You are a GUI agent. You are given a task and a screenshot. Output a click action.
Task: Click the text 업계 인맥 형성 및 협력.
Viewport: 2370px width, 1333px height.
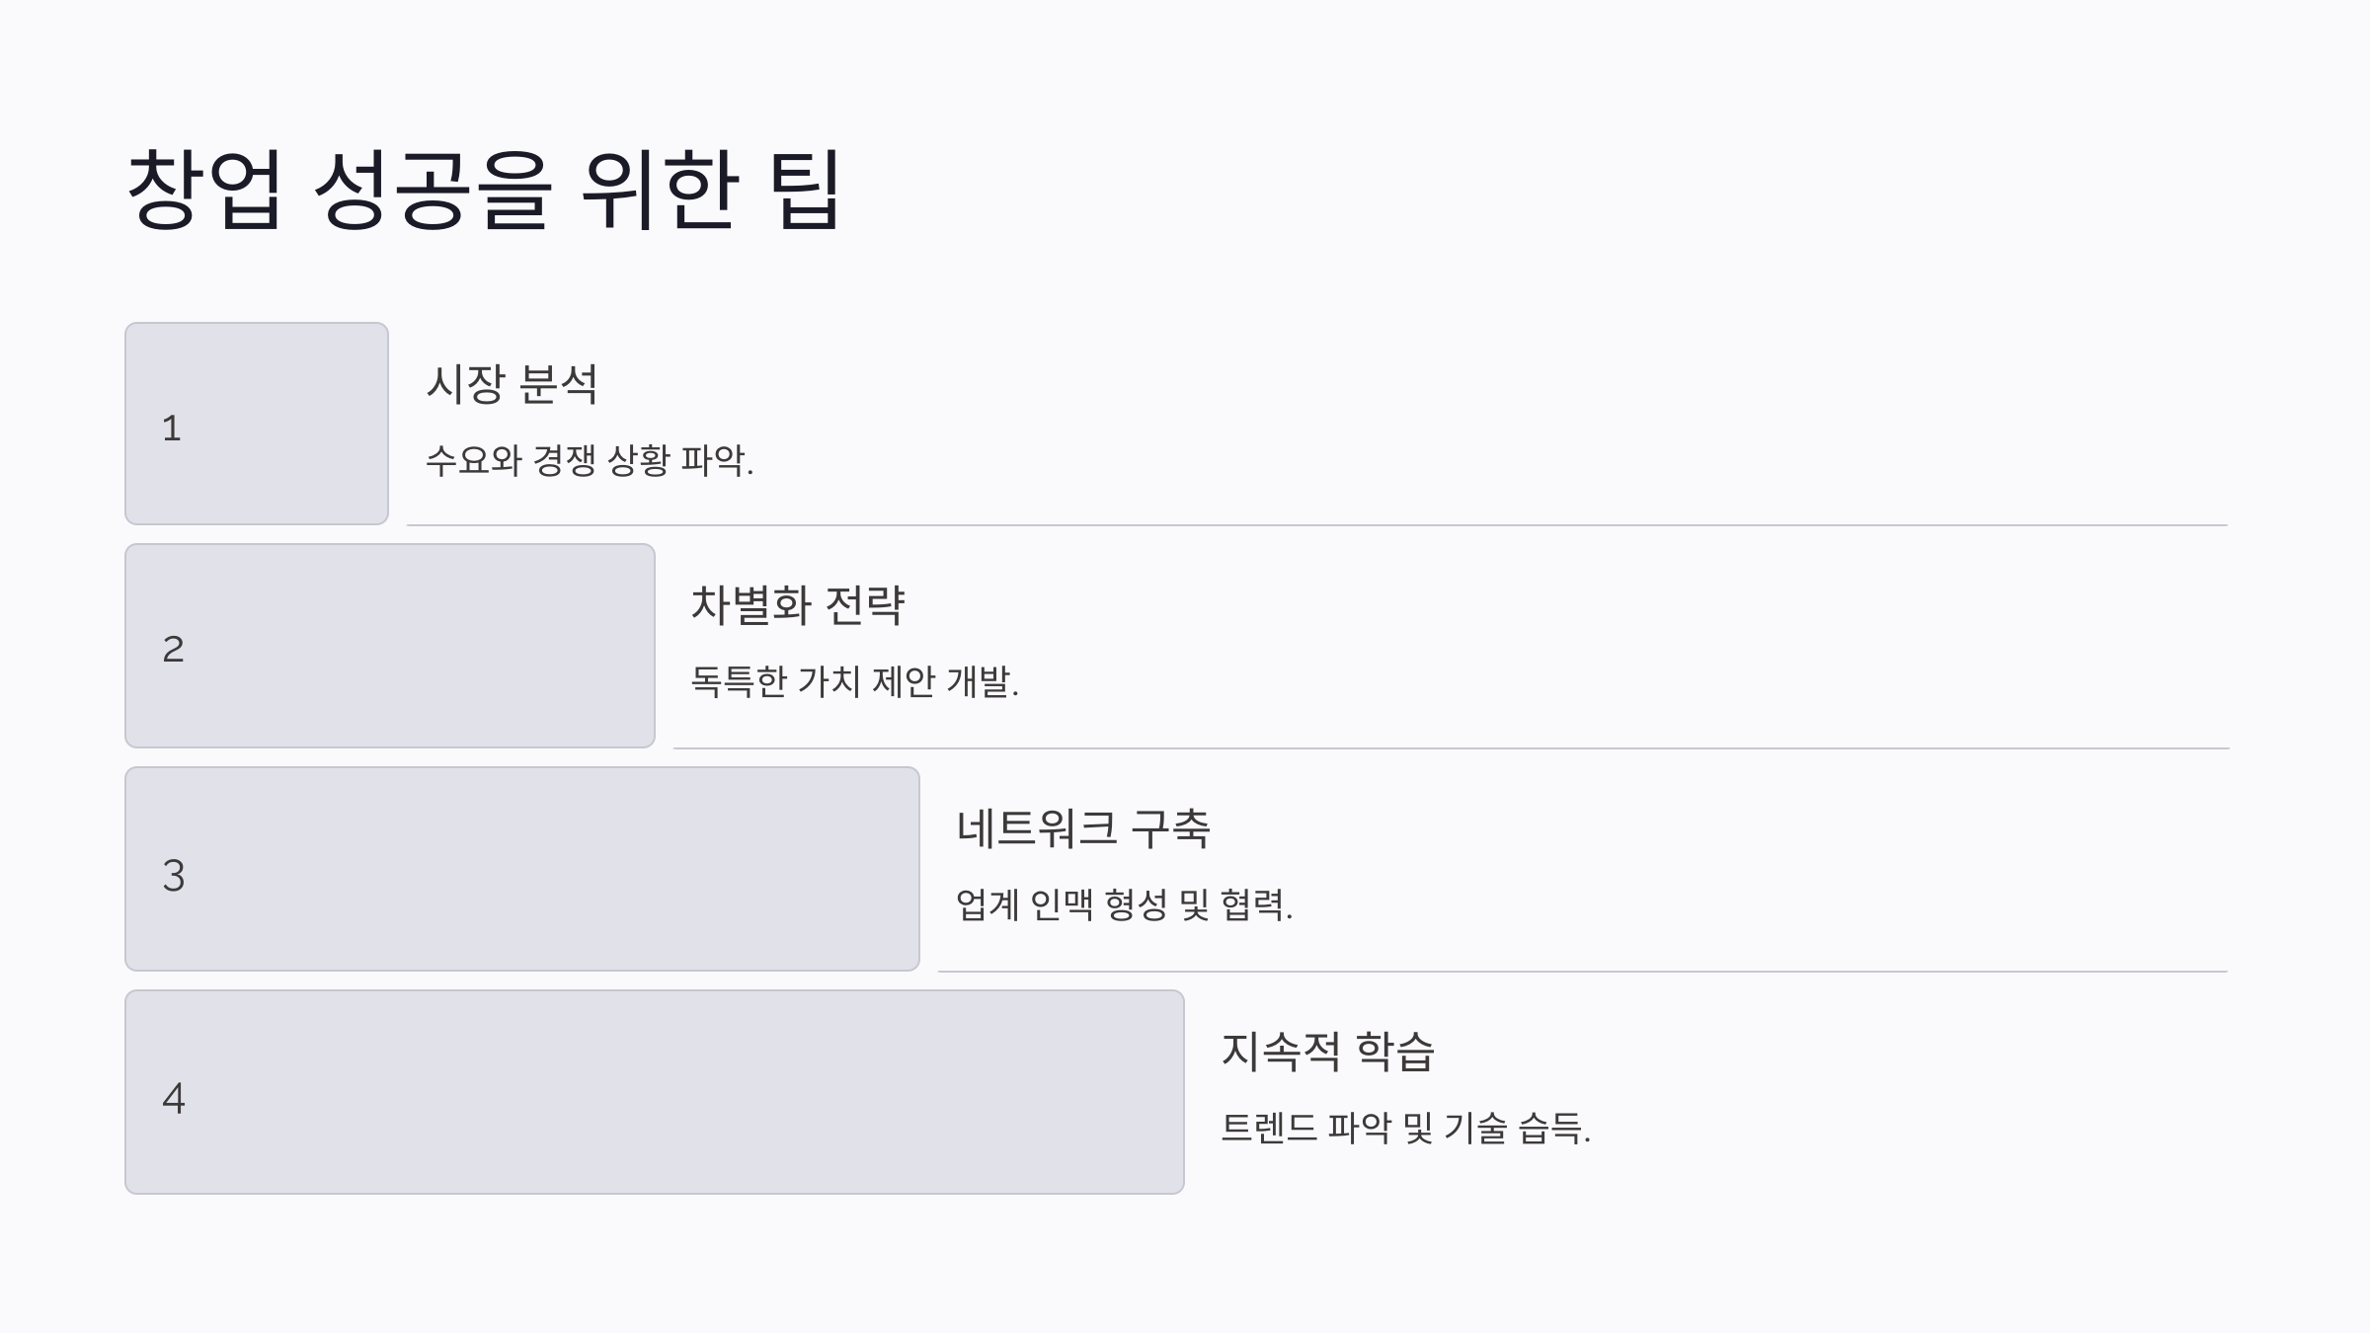coord(1124,904)
